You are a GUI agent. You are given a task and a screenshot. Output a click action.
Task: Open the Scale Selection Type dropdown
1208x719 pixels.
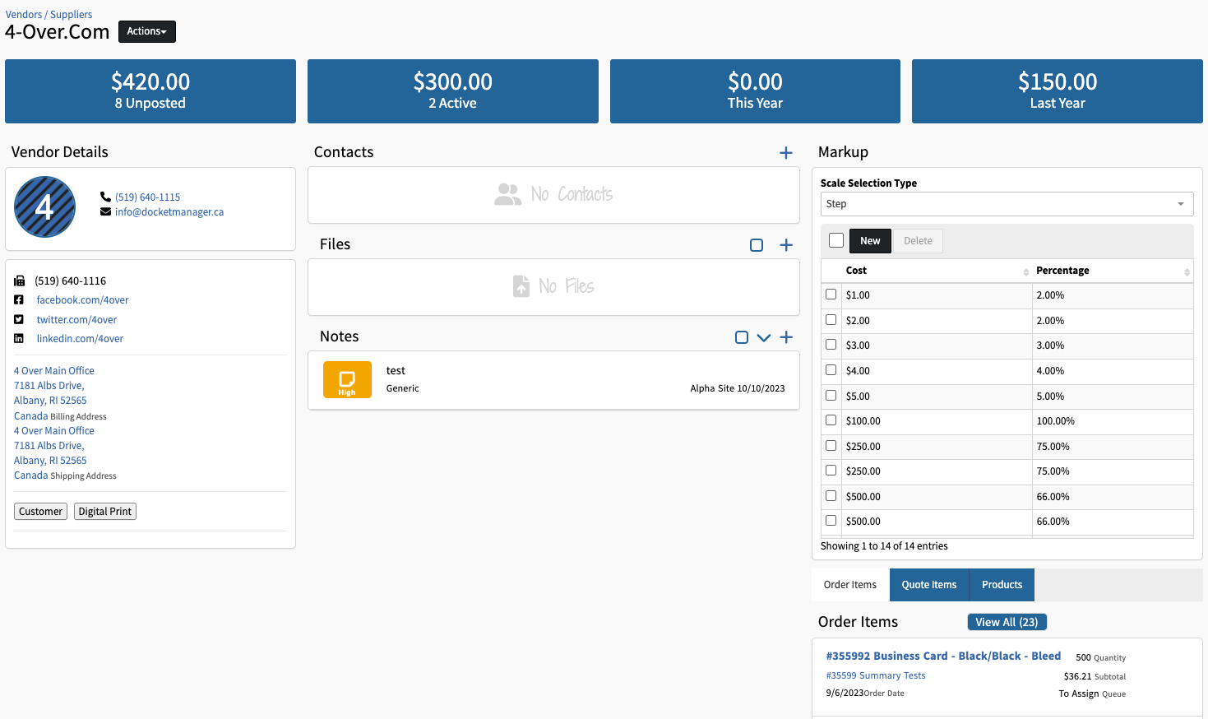point(1007,204)
